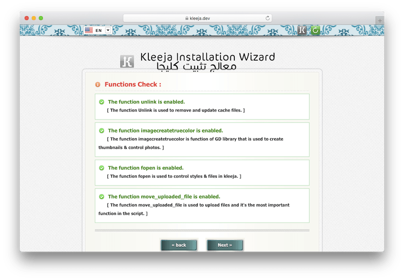Click the Arabic title text under the wizard heading
The image size is (404, 280).
(x=196, y=66)
